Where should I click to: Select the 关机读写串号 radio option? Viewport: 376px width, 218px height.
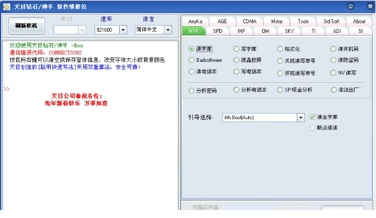[296, 61]
